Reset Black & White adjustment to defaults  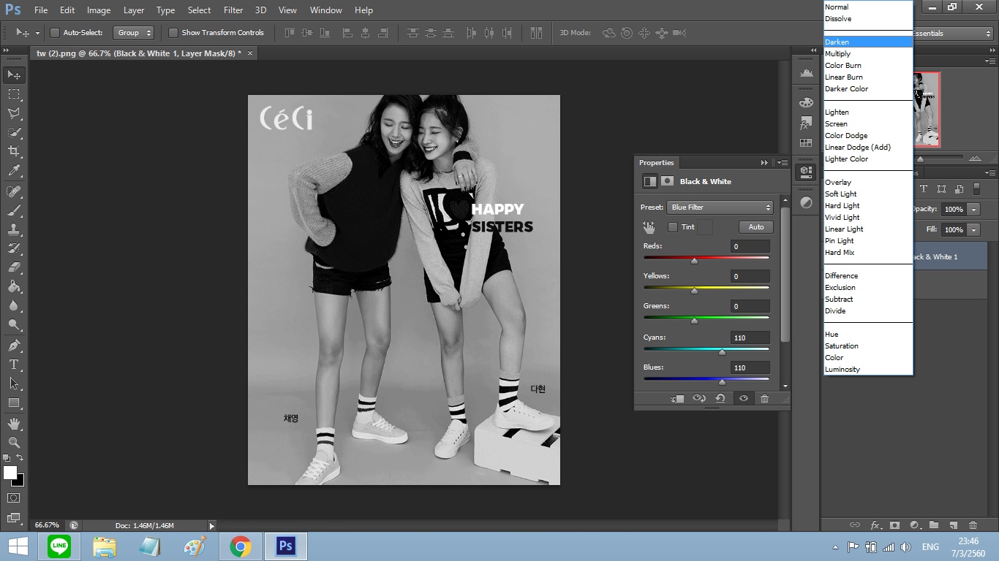click(720, 399)
